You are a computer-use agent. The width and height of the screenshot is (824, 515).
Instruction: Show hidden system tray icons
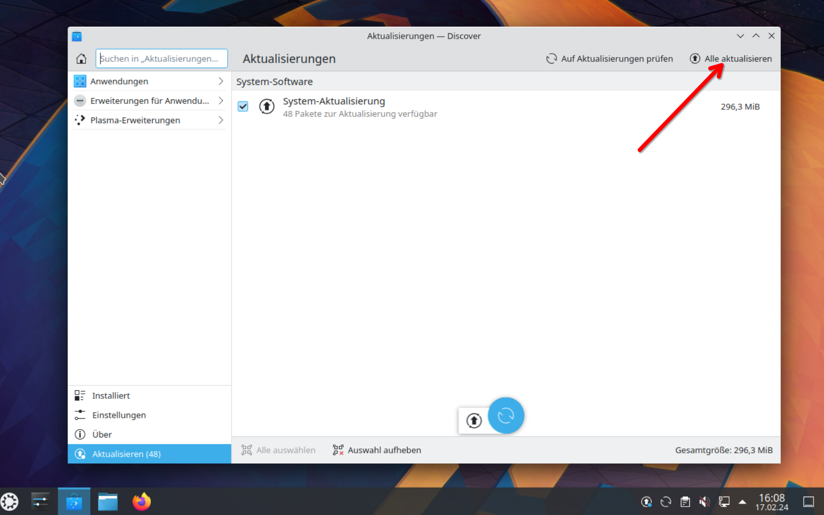tap(742, 502)
